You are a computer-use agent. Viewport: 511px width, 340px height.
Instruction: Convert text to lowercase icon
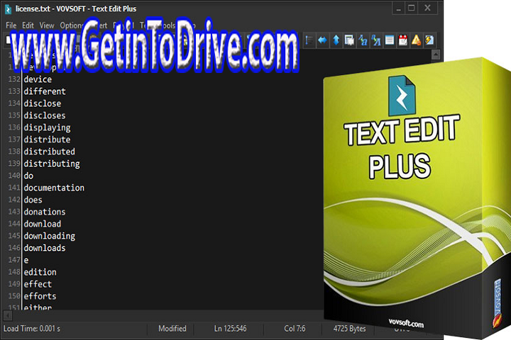[363, 40]
